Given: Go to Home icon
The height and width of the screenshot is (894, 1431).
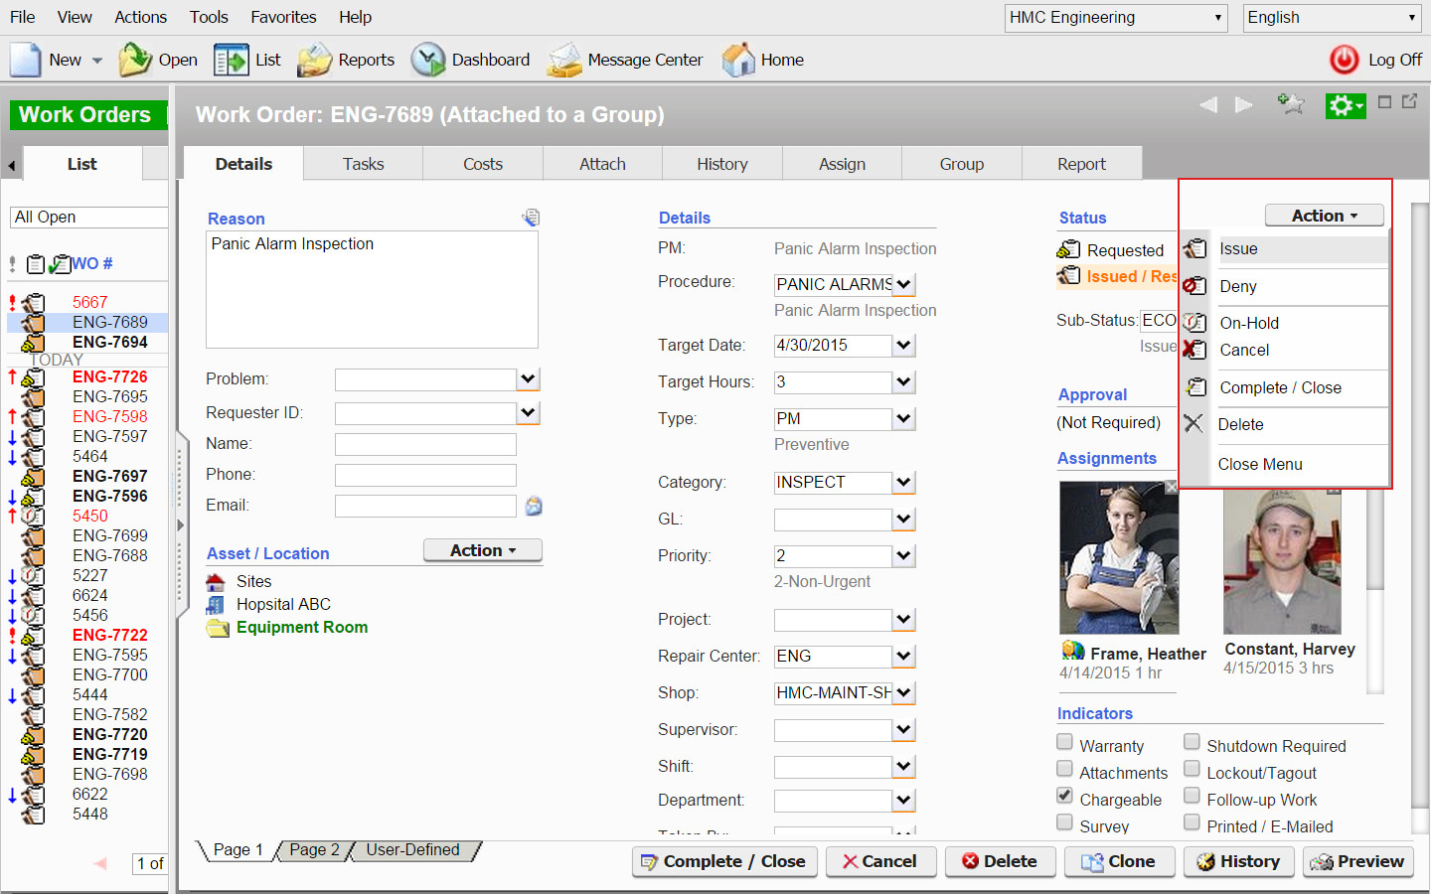Looking at the screenshot, I should click(x=738, y=60).
